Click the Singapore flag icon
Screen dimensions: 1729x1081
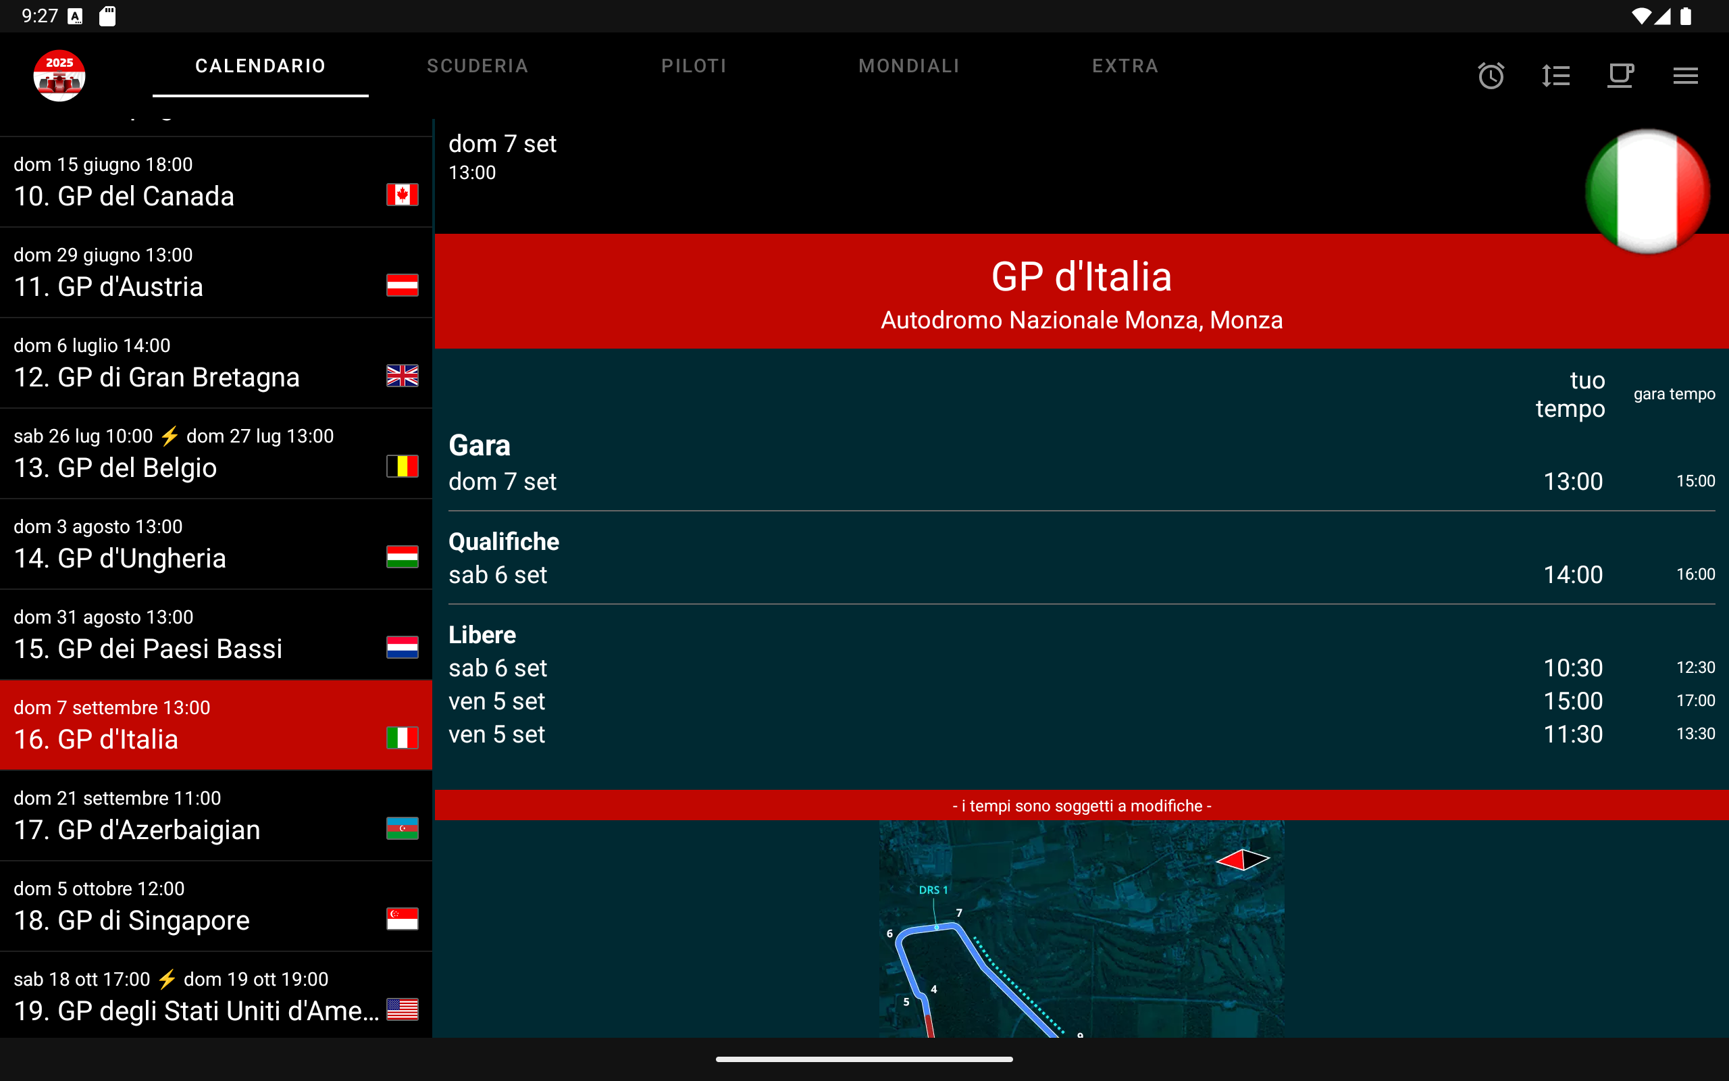point(403,919)
